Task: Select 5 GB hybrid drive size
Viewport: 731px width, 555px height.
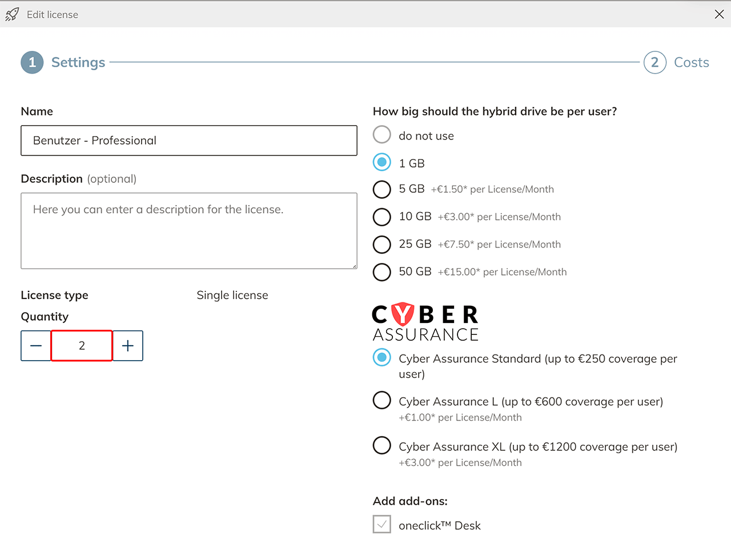Action: point(381,189)
